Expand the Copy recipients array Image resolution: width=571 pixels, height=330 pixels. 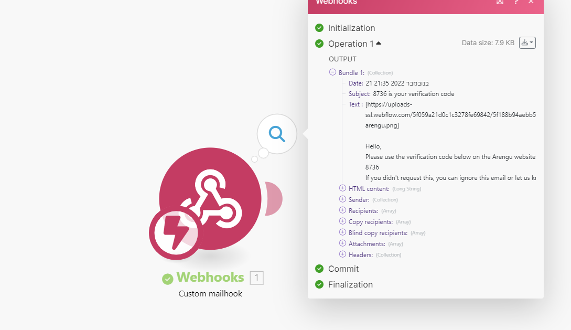(342, 221)
